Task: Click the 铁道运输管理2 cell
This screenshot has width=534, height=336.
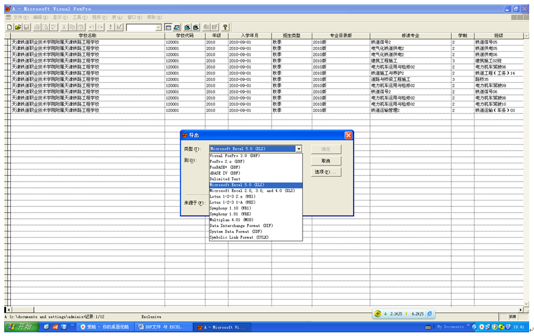Action: 411,111
